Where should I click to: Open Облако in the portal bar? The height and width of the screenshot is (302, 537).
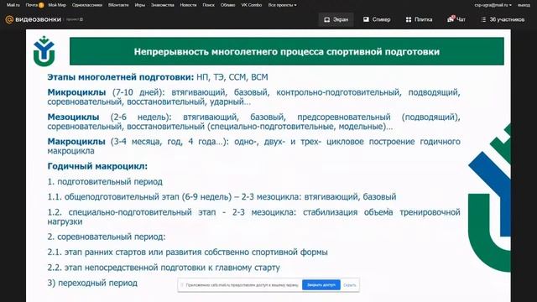pos(227,5)
